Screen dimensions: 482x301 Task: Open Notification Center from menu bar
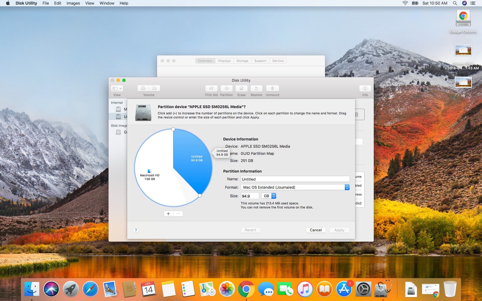pyautogui.click(x=473, y=3)
